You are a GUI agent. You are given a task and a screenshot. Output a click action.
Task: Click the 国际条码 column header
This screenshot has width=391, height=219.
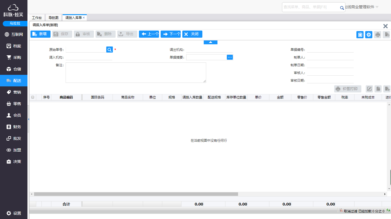click(97, 97)
